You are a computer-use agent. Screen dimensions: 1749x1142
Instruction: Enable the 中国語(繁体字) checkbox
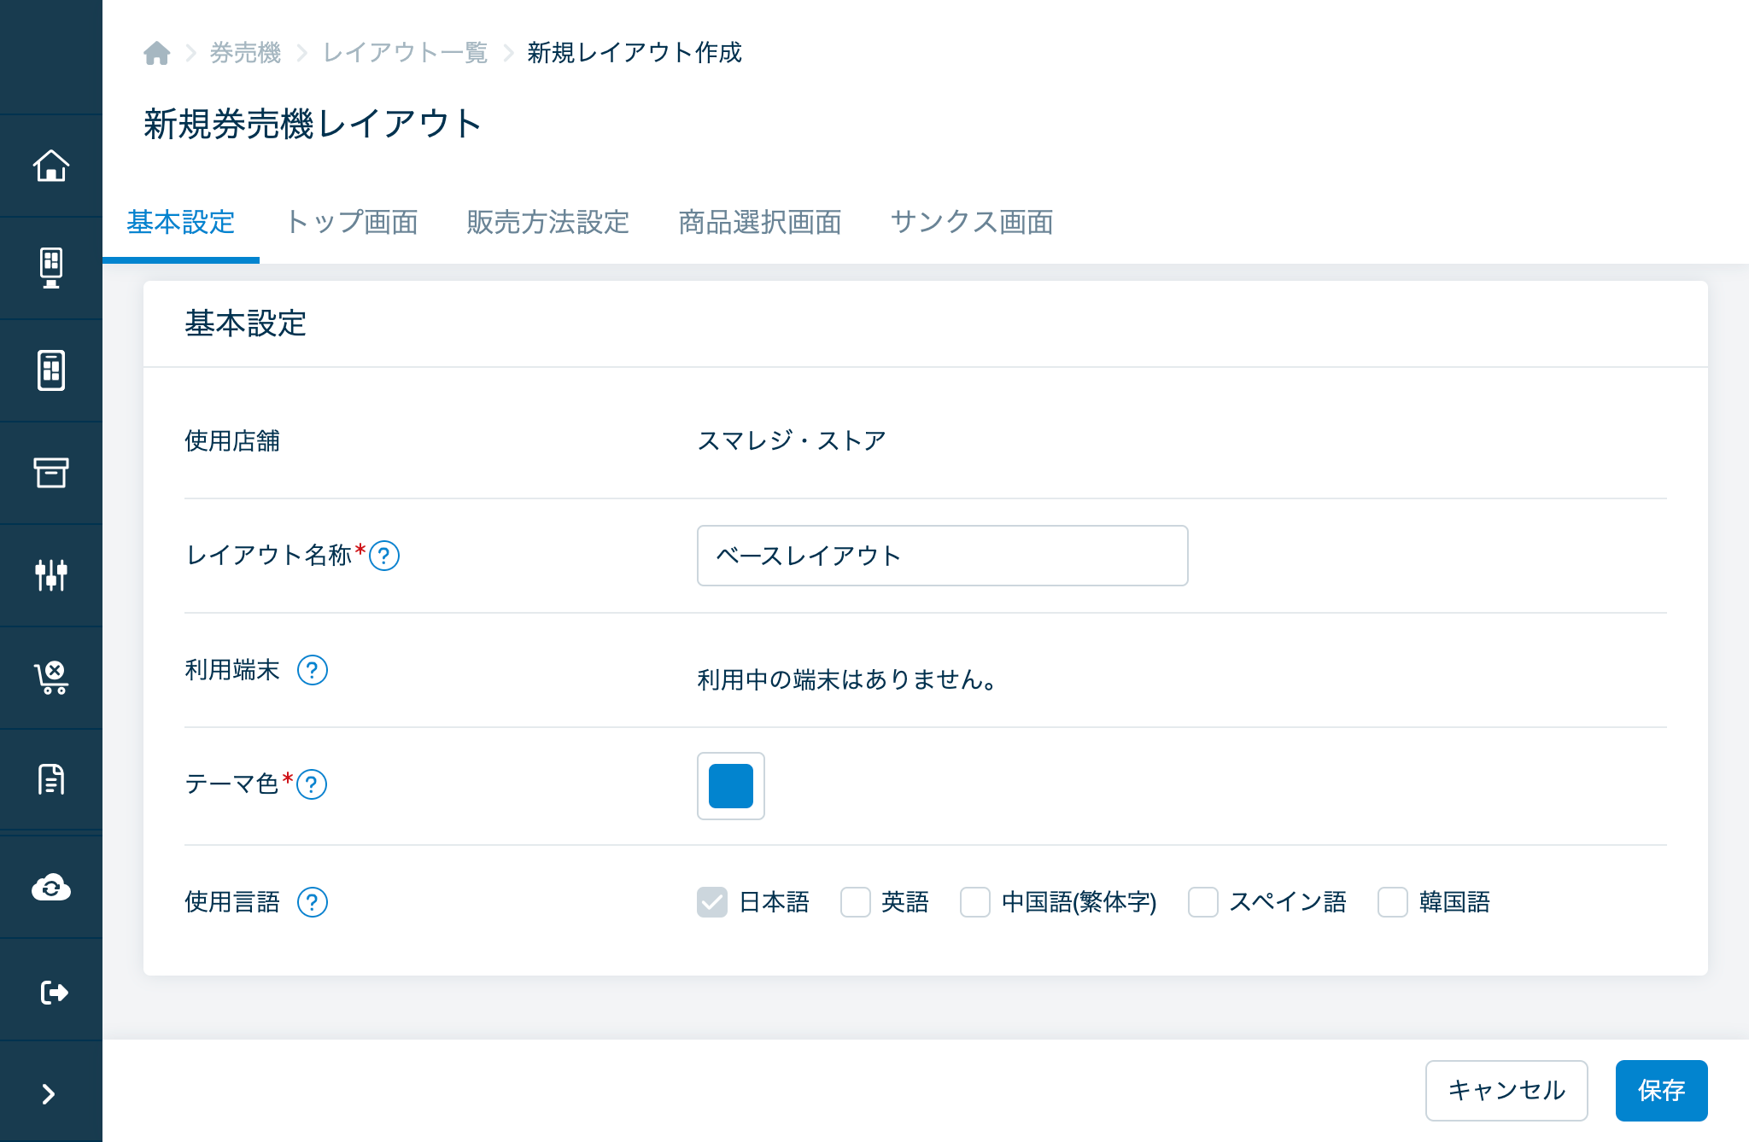975,902
